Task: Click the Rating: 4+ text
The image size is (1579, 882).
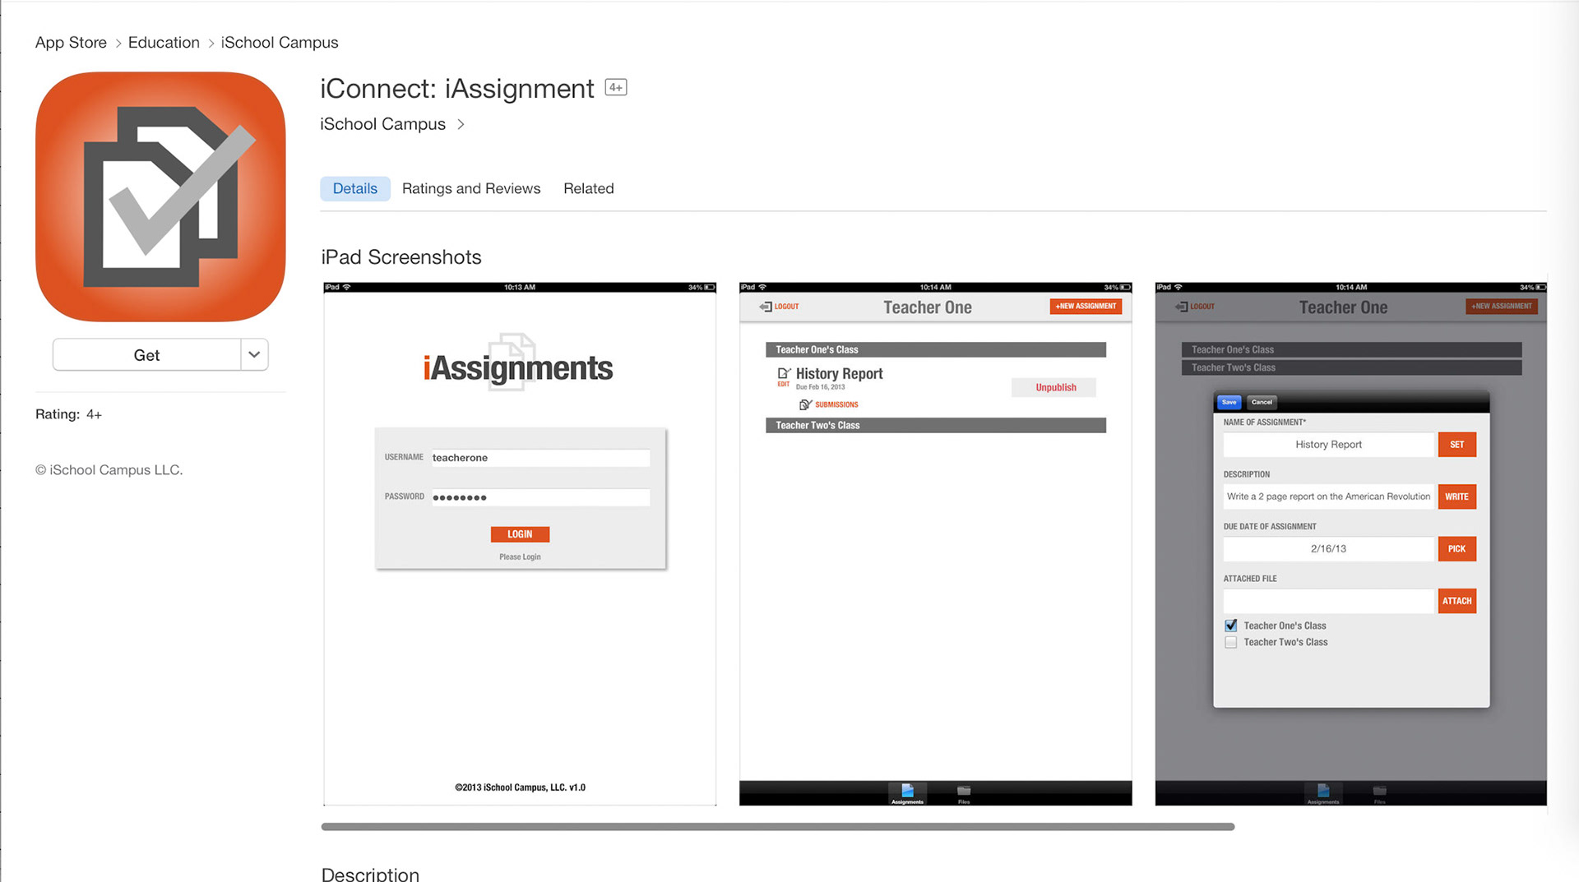Action: point(68,414)
